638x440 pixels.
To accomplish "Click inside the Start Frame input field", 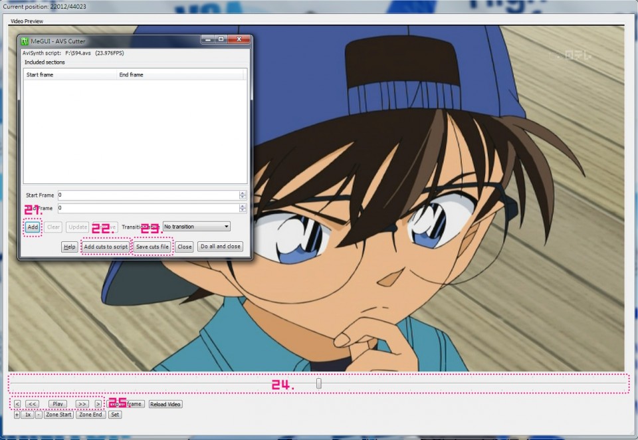I will pyautogui.click(x=146, y=195).
